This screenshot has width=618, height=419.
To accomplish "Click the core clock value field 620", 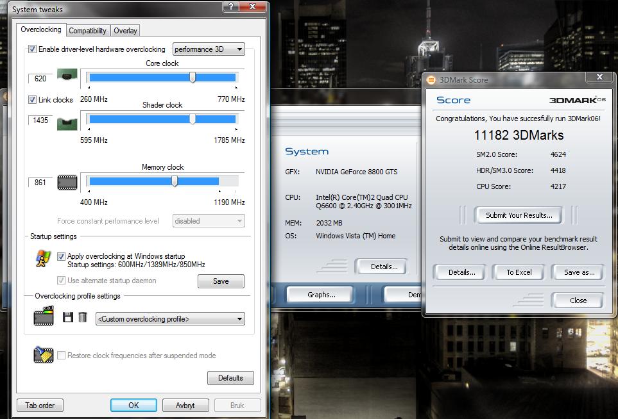I will (40, 79).
